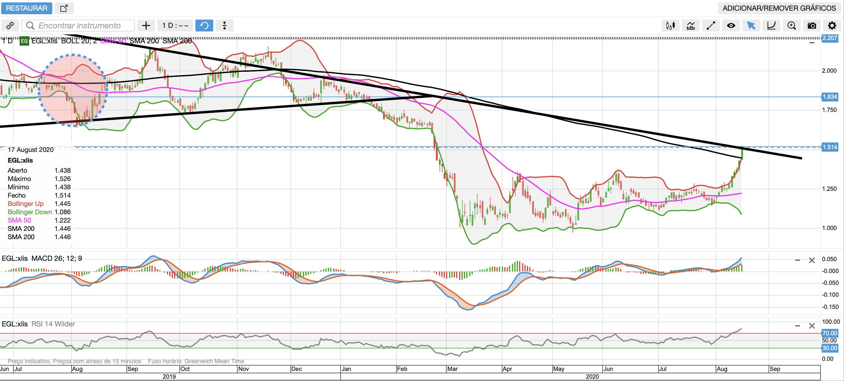Toggle the logarithmic scale curve icon
Screen dimensions: 844x381
[771, 26]
